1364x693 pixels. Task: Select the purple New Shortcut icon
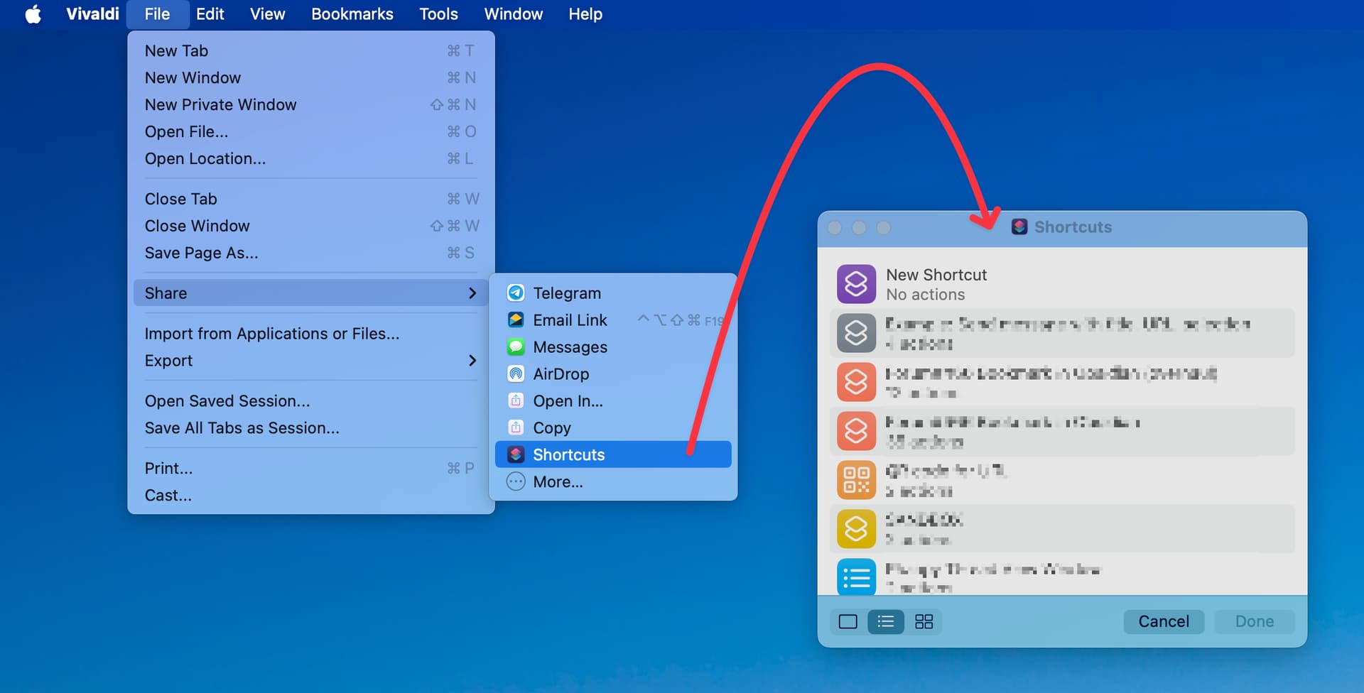856,284
